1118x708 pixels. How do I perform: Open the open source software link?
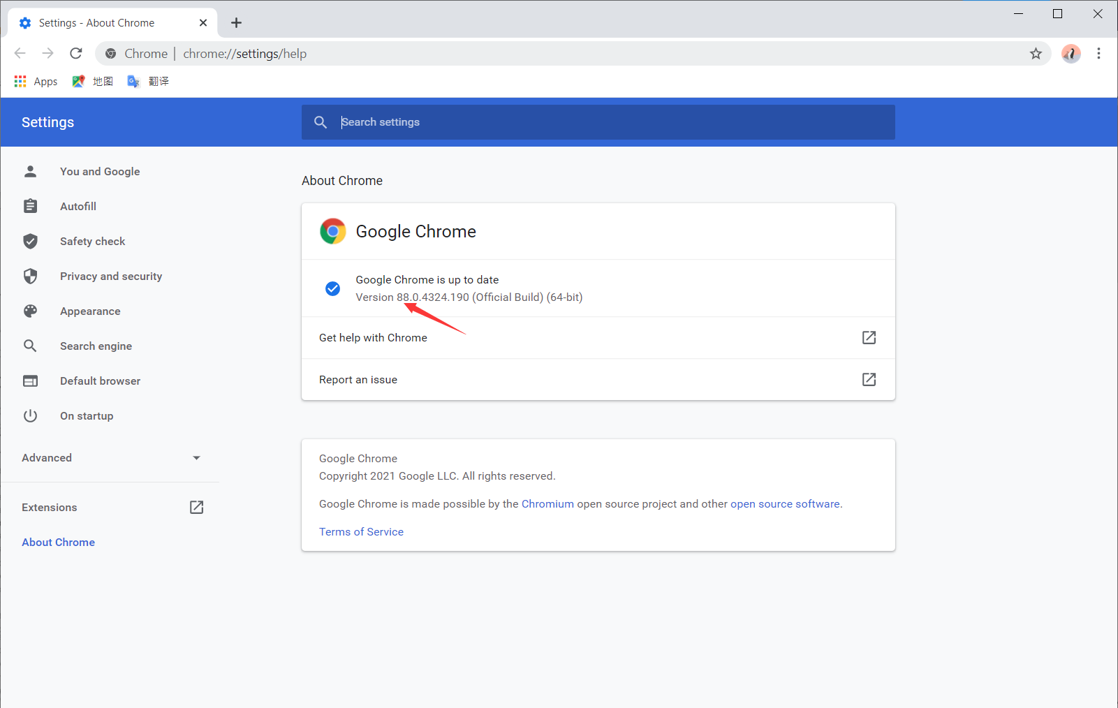(x=785, y=503)
